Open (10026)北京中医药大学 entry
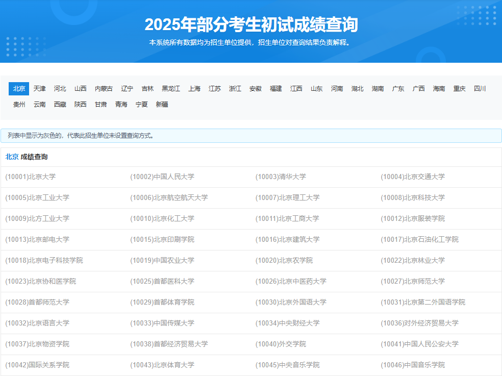The height and width of the screenshot is (376, 502). click(291, 281)
